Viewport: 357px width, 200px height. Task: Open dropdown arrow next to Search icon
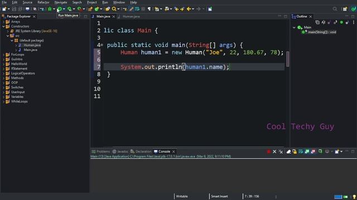point(118,9)
